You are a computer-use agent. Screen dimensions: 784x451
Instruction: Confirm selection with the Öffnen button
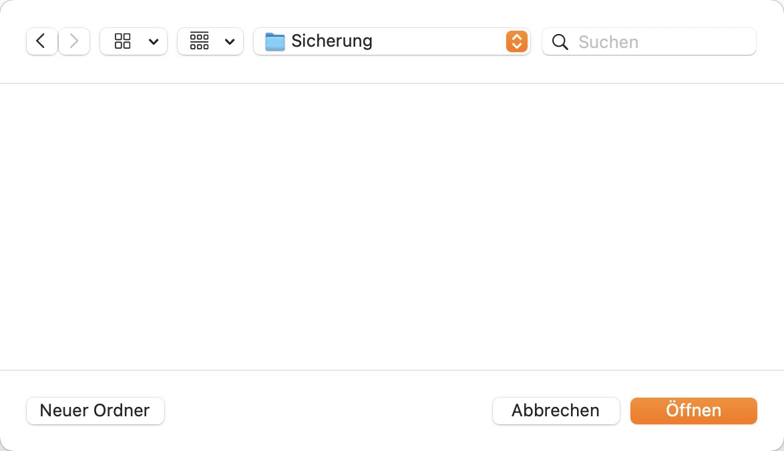(x=693, y=410)
